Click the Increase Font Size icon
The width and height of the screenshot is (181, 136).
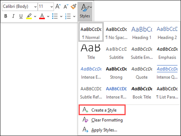pyautogui.click(x=58, y=6)
